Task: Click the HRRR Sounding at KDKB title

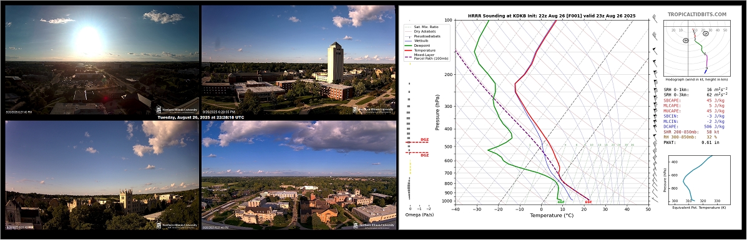Action: tap(552, 16)
